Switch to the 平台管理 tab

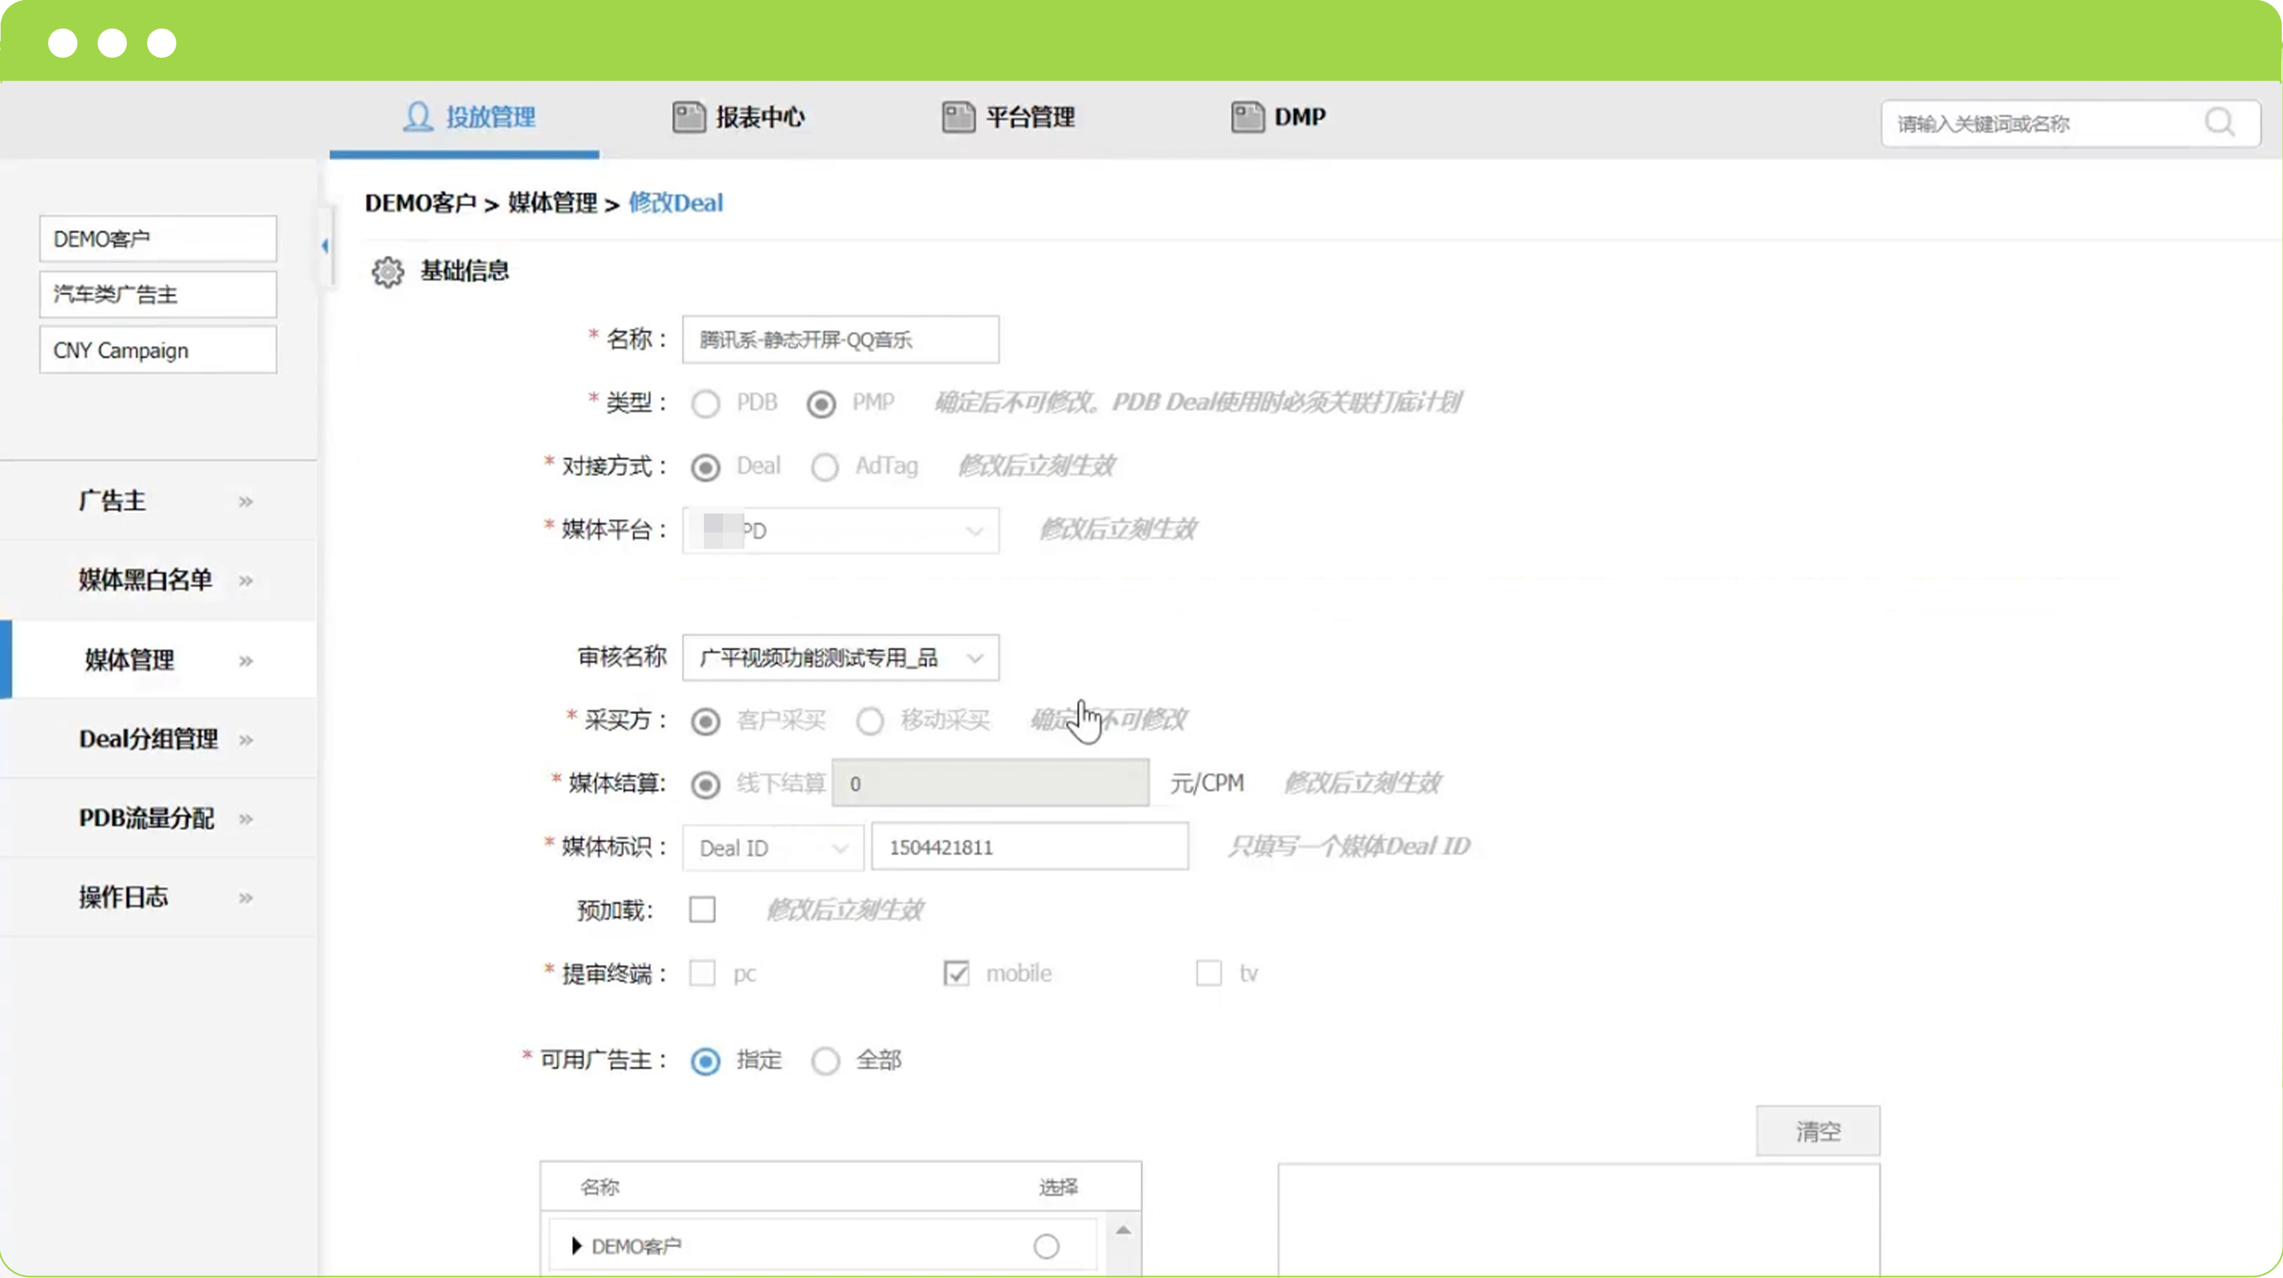click(1008, 118)
